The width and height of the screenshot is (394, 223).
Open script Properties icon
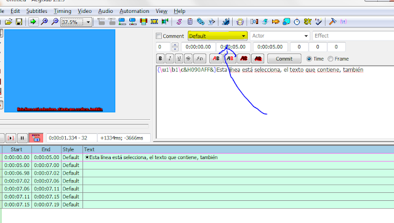[x=190, y=22]
